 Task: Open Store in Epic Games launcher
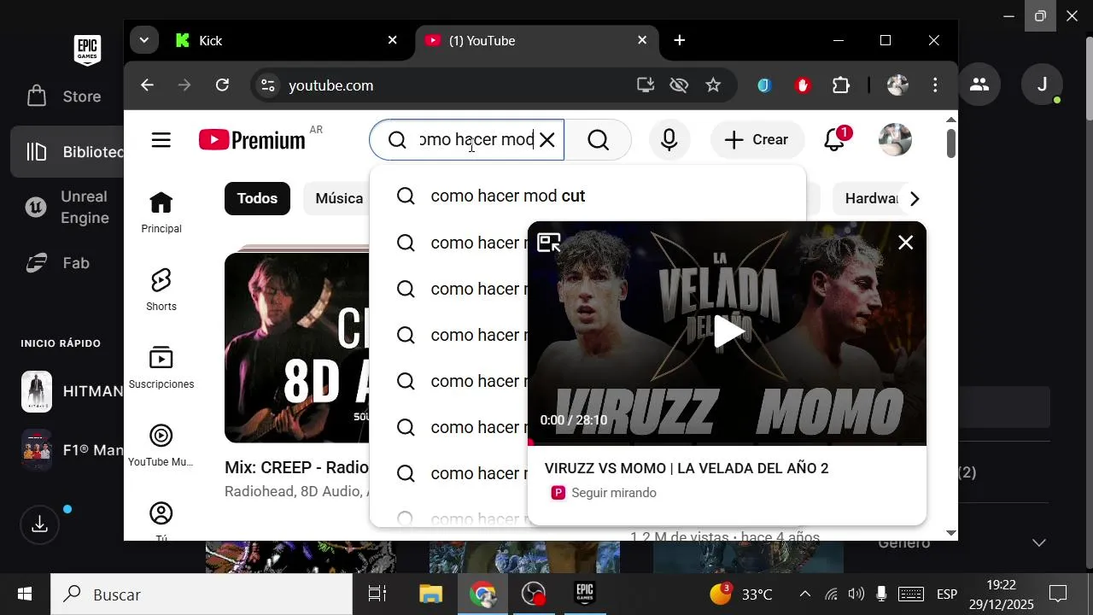point(64,97)
